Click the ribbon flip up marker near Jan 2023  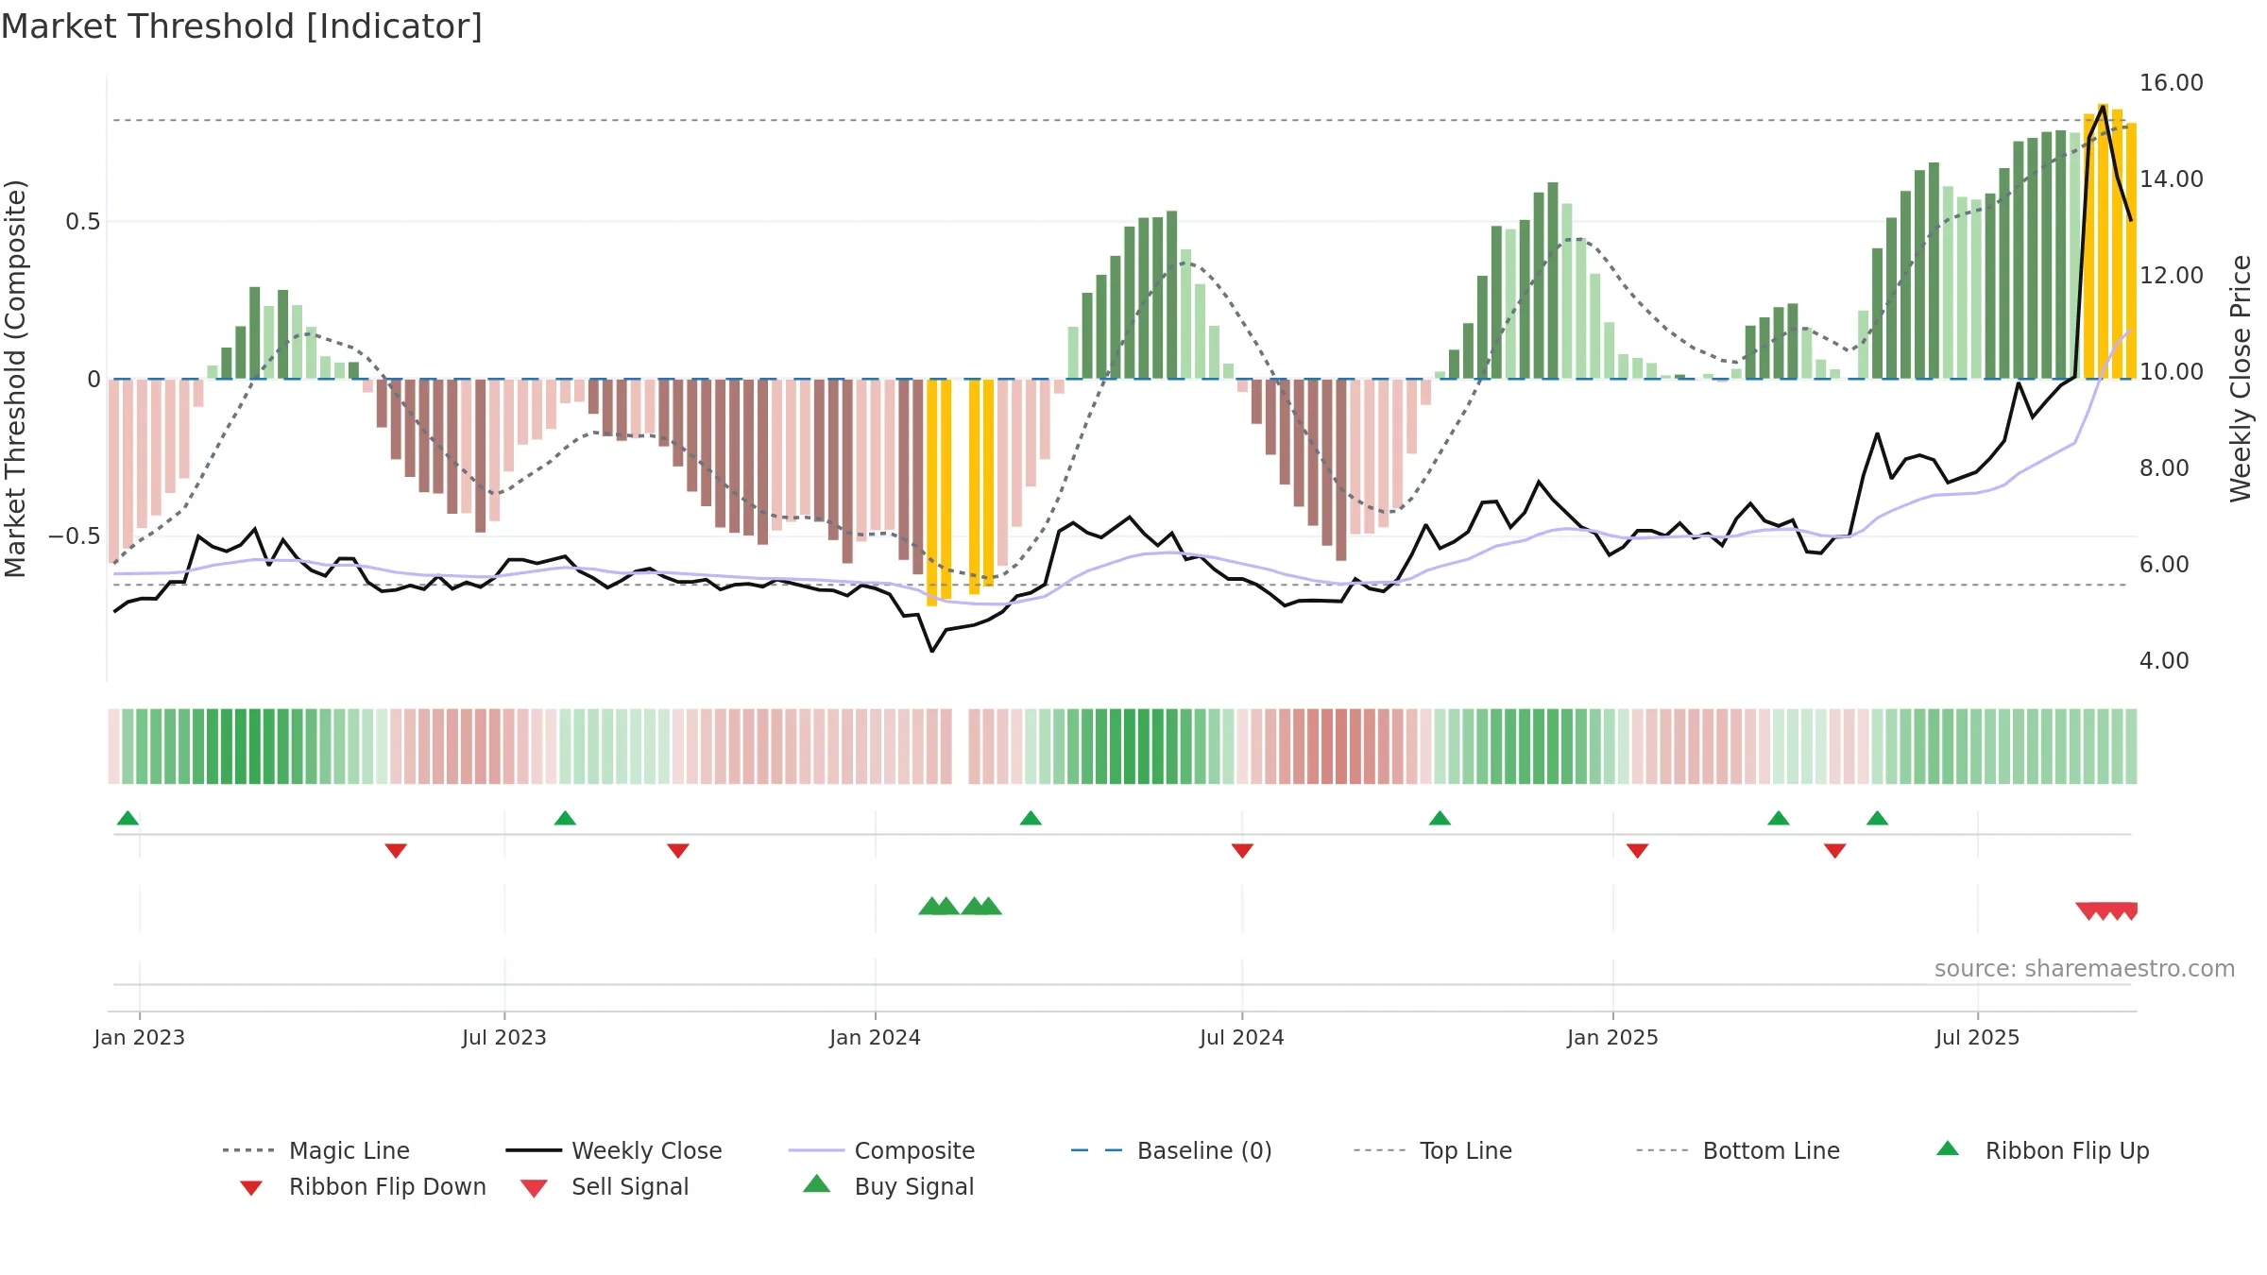128,818
